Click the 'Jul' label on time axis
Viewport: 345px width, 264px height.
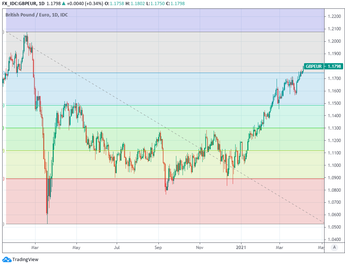pyautogui.click(x=116, y=247)
